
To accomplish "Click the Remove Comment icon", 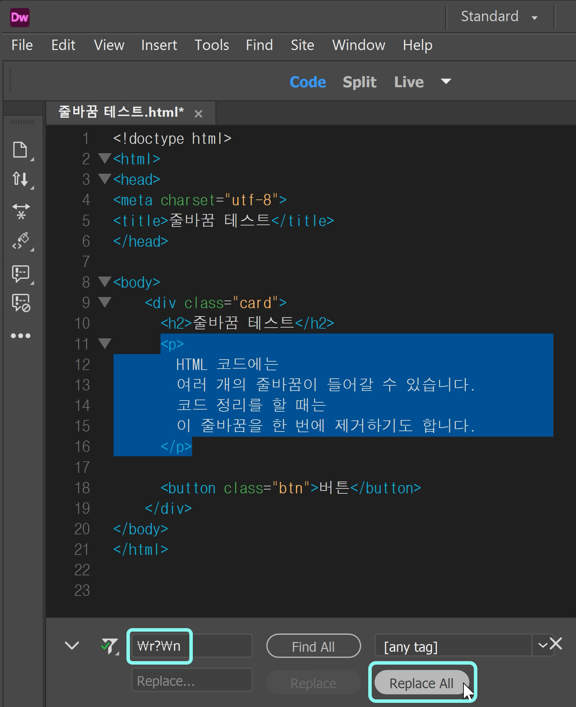I will (21, 303).
